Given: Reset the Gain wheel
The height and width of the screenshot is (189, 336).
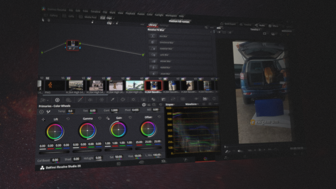Looking at the screenshot, I should click(130, 117).
